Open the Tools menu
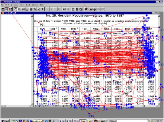This screenshot has height=122, width=164. point(28,5)
